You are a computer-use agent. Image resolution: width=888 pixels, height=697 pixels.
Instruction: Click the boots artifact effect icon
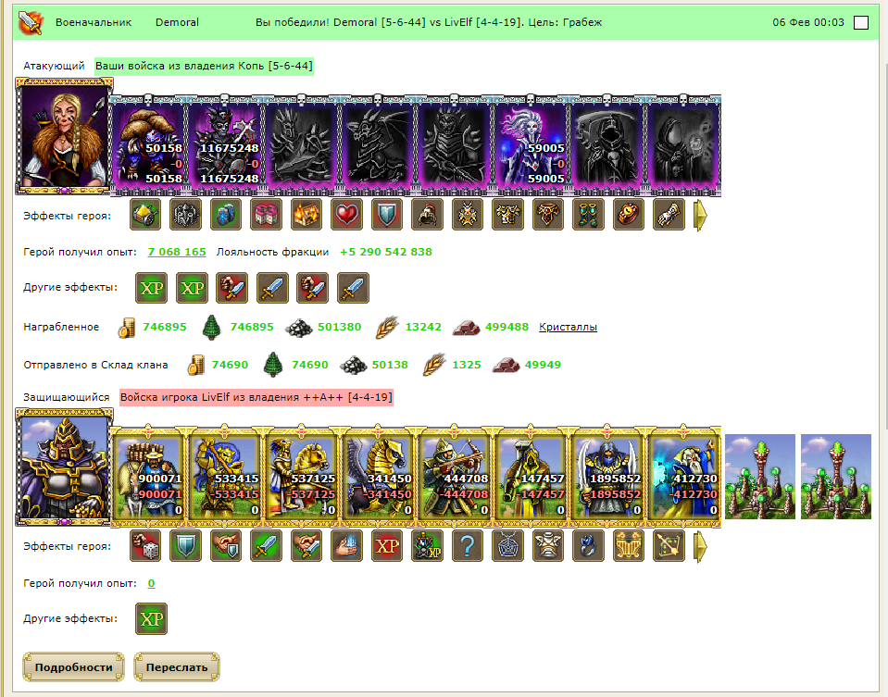pyautogui.click(x=588, y=215)
